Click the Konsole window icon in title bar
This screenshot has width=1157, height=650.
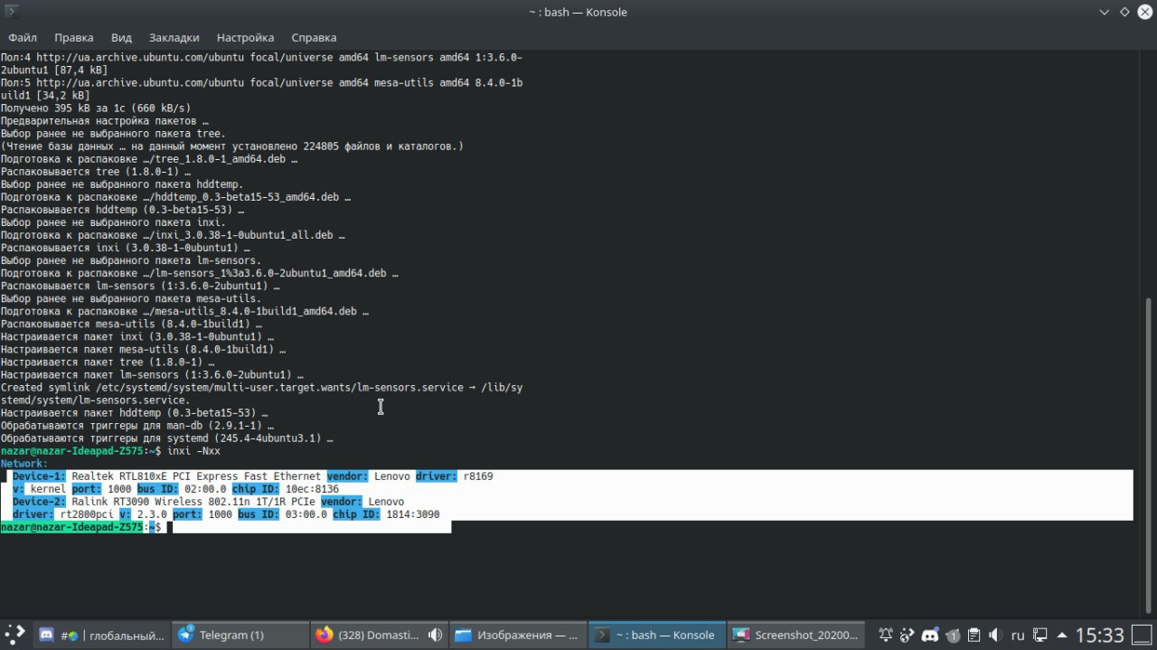coord(12,12)
